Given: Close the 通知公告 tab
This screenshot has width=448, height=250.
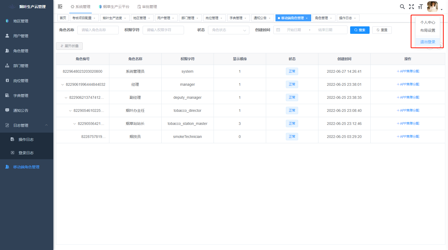Looking at the screenshot, I should (x=270, y=18).
